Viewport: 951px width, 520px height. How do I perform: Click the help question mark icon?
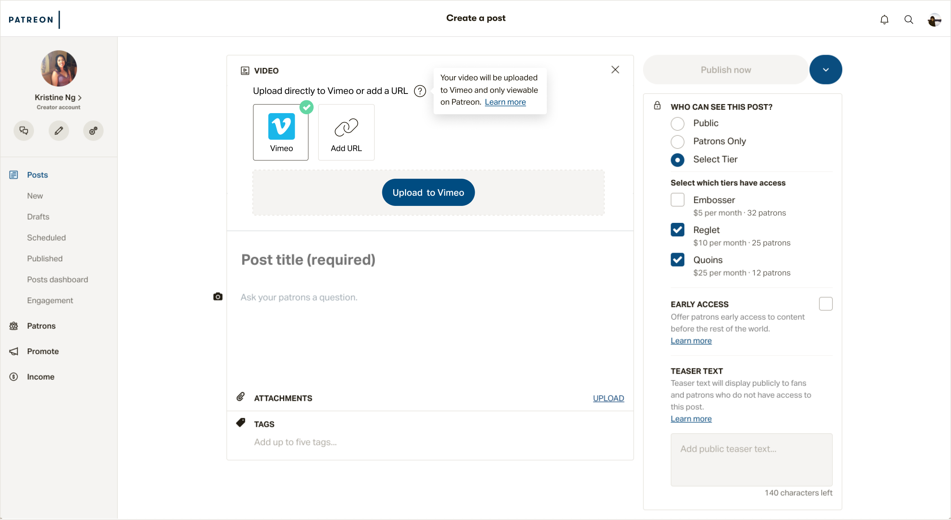point(420,91)
